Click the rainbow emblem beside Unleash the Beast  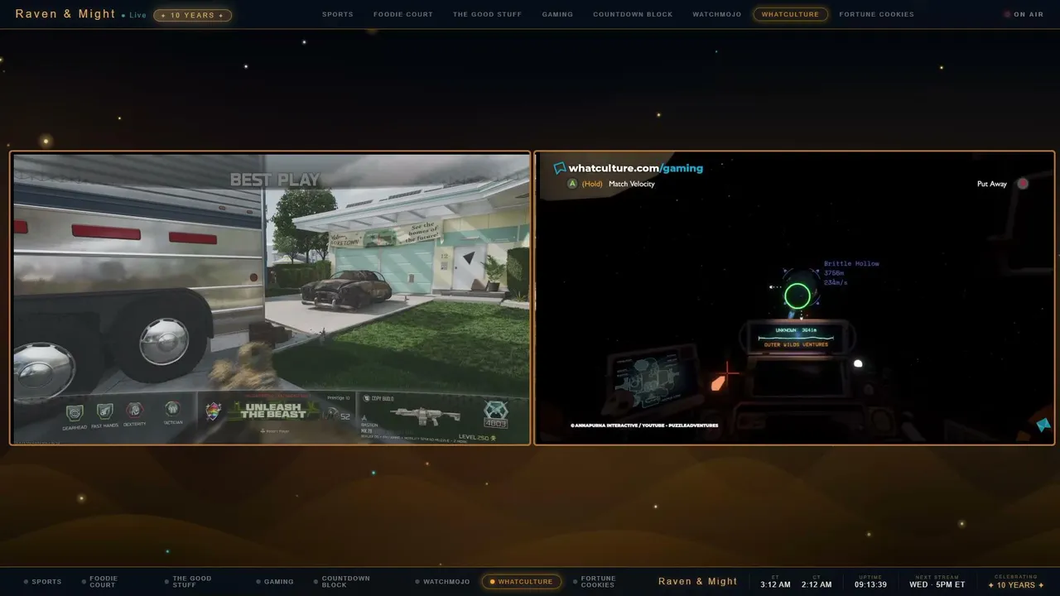(x=214, y=411)
